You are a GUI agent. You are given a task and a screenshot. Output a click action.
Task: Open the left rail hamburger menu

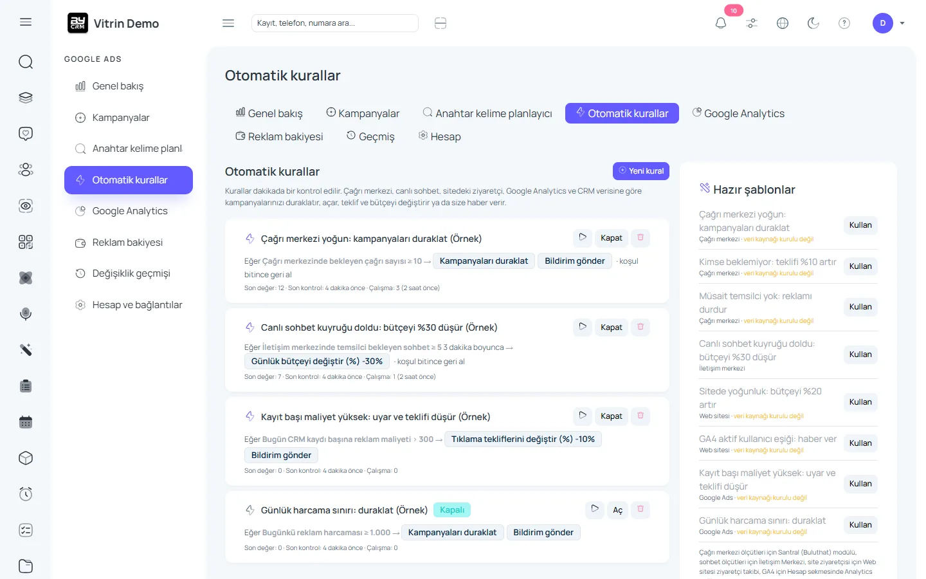(26, 23)
